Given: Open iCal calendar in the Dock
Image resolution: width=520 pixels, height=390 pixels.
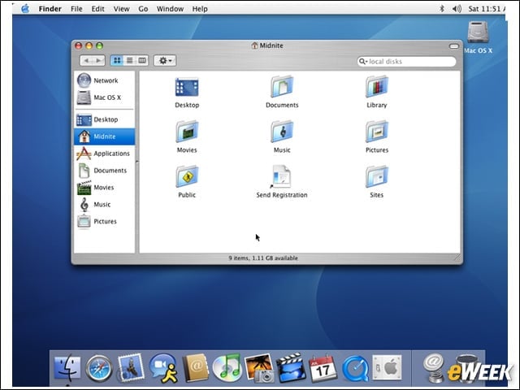Looking at the screenshot, I should [323, 369].
